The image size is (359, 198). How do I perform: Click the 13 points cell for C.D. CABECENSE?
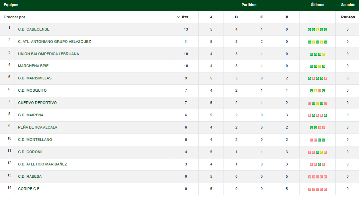point(186,29)
